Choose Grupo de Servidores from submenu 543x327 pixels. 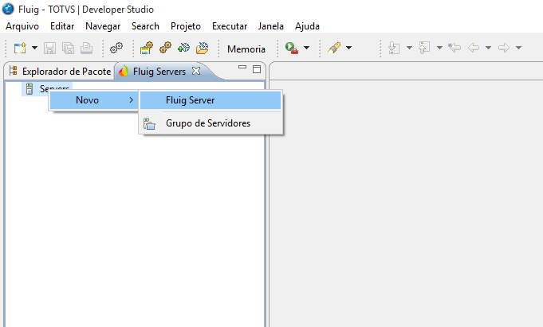point(211,123)
